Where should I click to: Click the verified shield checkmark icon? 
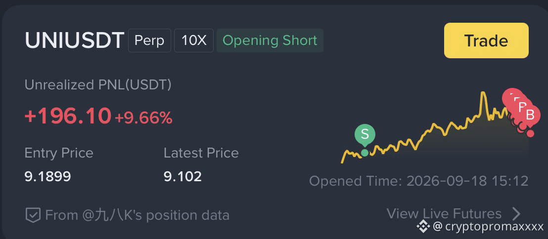pos(33,215)
